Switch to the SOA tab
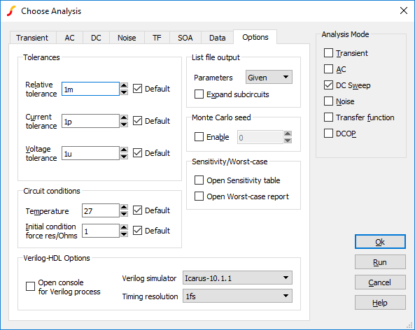This screenshot has height=330, width=415. coord(185,38)
